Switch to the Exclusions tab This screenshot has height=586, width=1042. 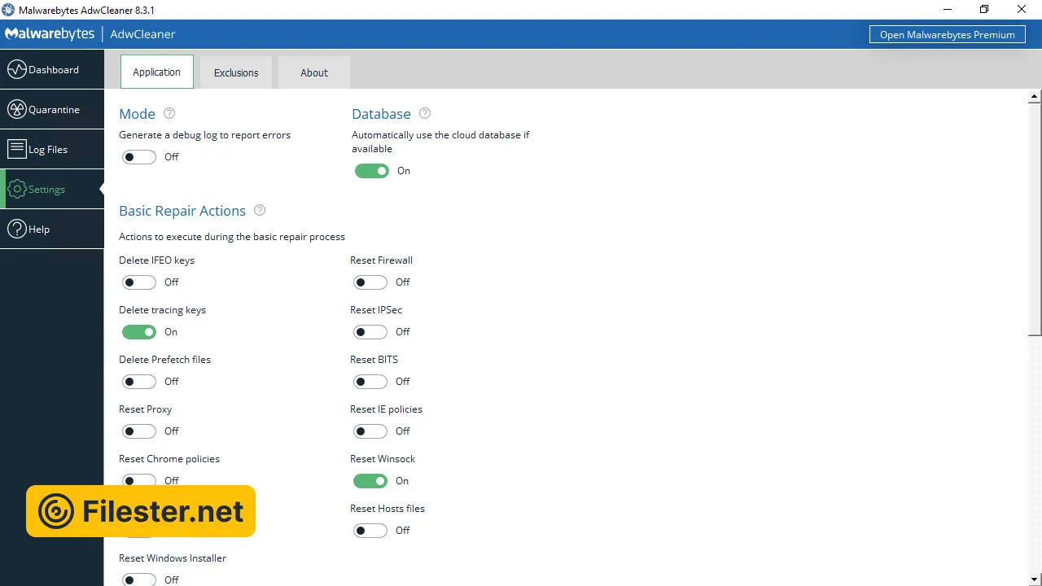point(236,72)
